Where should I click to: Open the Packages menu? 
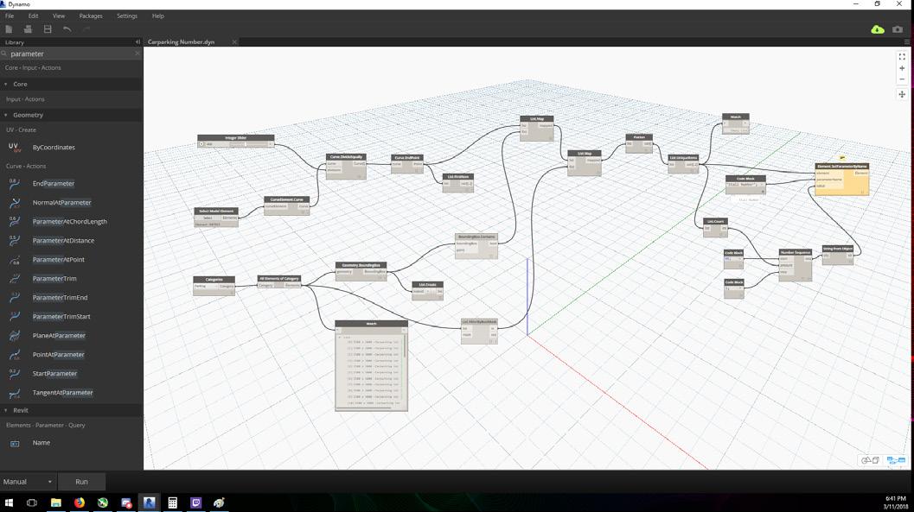pos(90,16)
